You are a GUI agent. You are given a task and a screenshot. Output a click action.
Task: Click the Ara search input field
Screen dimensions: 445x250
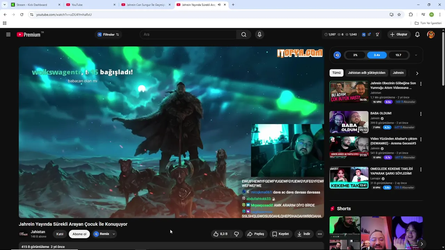pos(188,34)
